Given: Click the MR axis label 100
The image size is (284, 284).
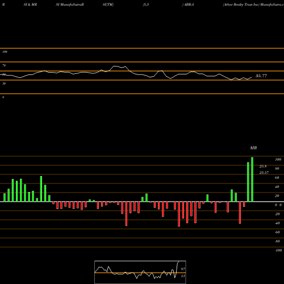Looking at the screenshot, I should 278,160.
